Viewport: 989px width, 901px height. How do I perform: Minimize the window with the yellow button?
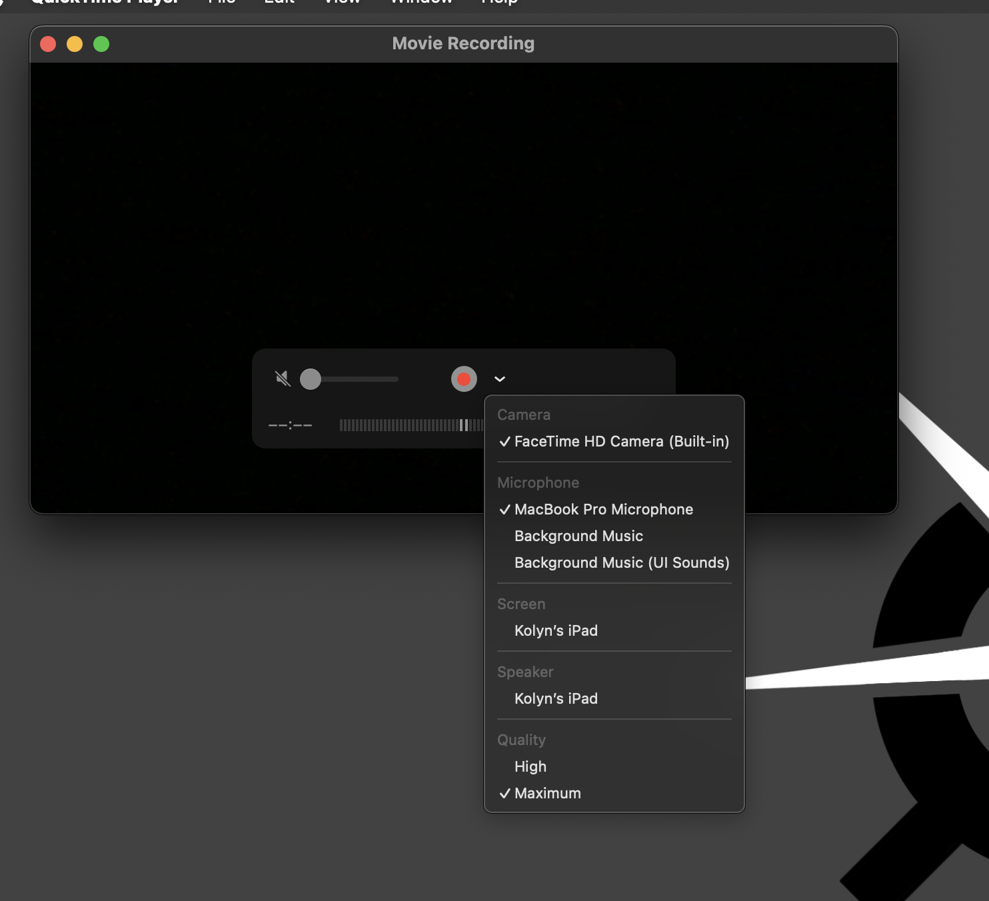[x=75, y=44]
